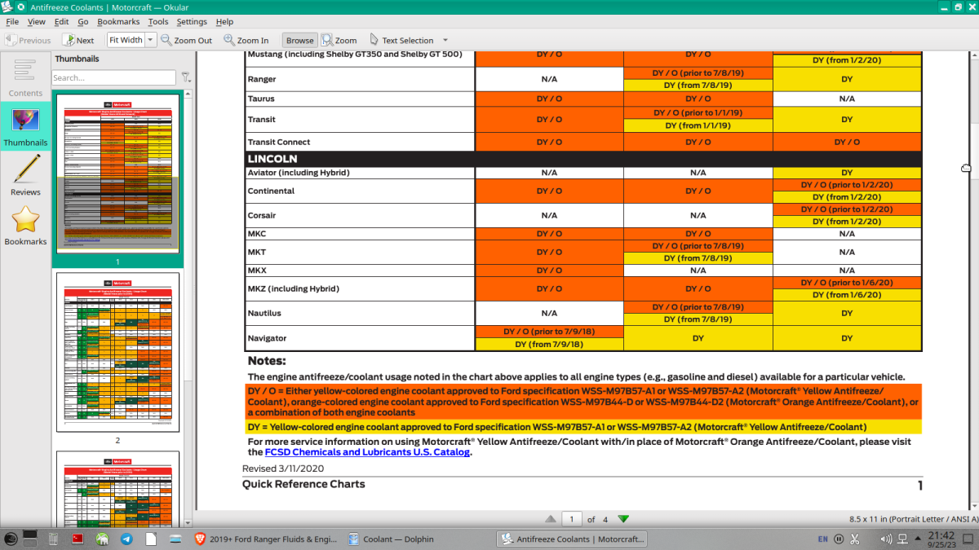Show the Contents sidebar panel

point(25,77)
